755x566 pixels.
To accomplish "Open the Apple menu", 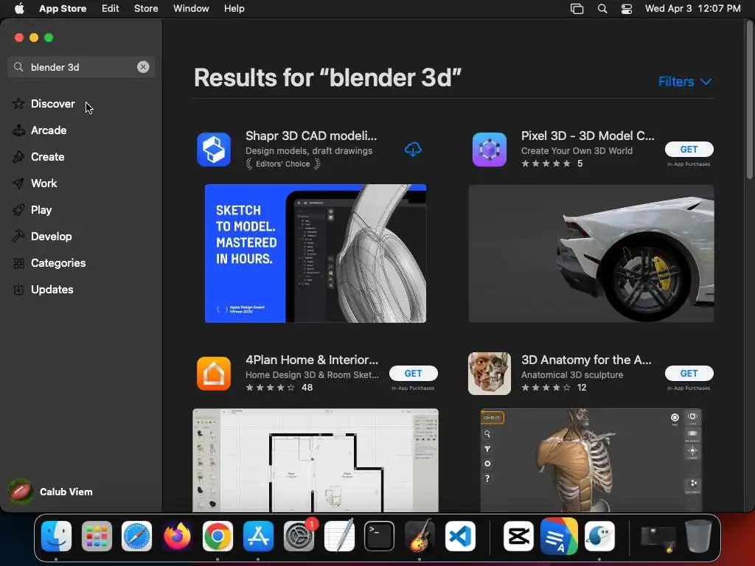I will click(x=19, y=9).
